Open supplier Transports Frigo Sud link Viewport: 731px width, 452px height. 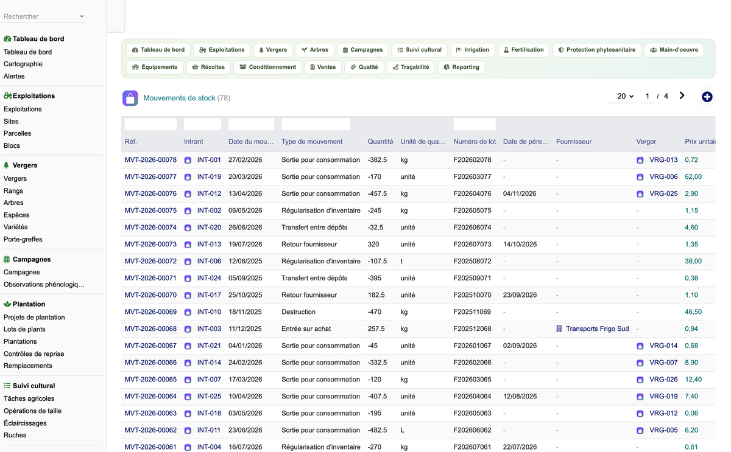click(598, 329)
